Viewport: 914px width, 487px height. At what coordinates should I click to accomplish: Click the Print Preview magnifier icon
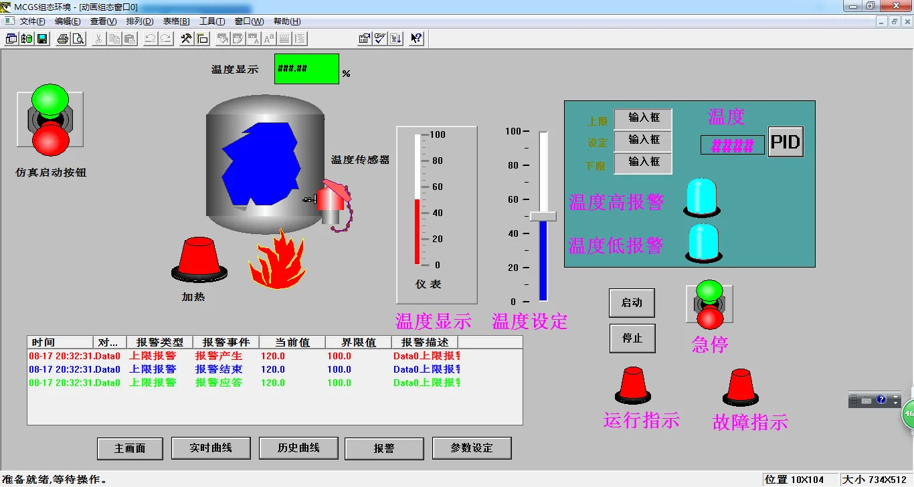pyautogui.click(x=78, y=38)
